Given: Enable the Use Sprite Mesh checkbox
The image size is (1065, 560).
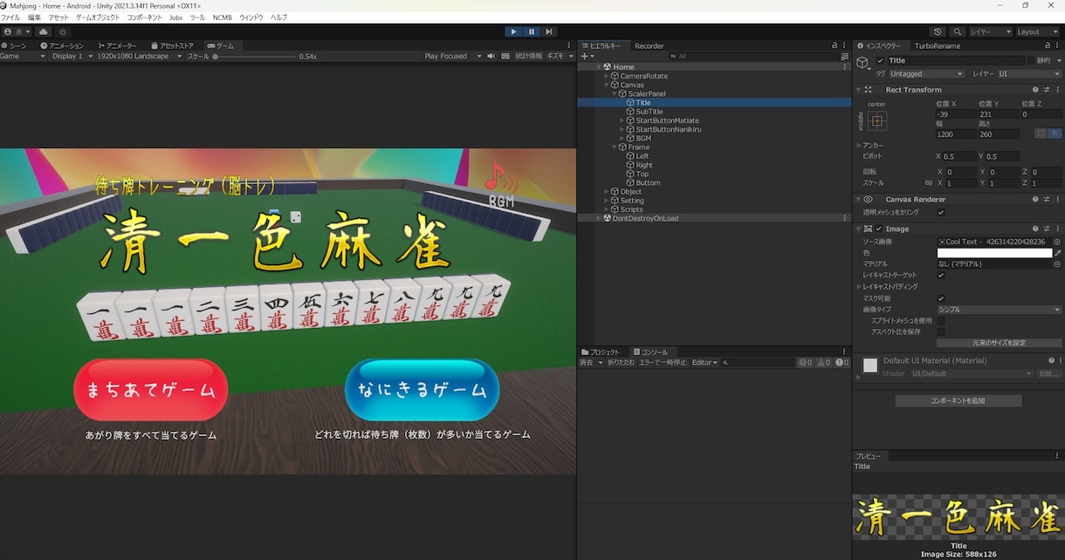Looking at the screenshot, I should (x=941, y=320).
